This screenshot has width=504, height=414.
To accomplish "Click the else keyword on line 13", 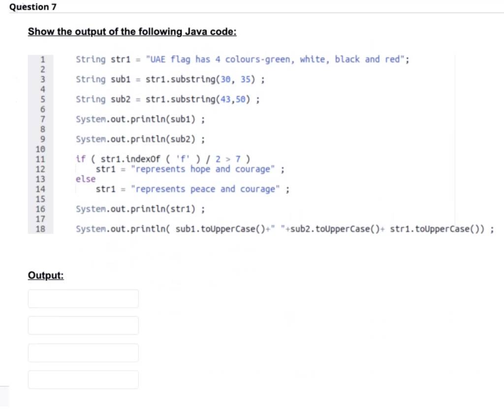I will pos(85,179).
